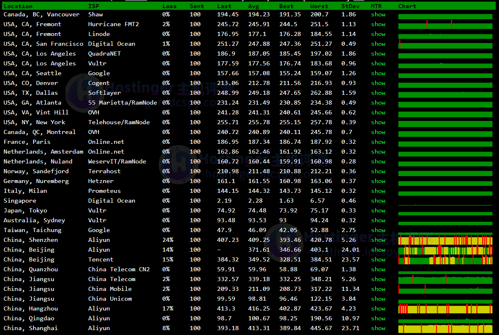Select the Avg column header
This screenshot has width=499, height=335.
pyautogui.click(x=253, y=6)
